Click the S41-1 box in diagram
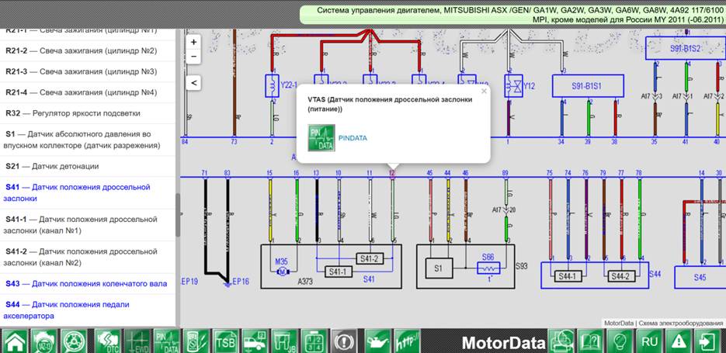Viewport: 726px width, 353px height. (x=339, y=272)
